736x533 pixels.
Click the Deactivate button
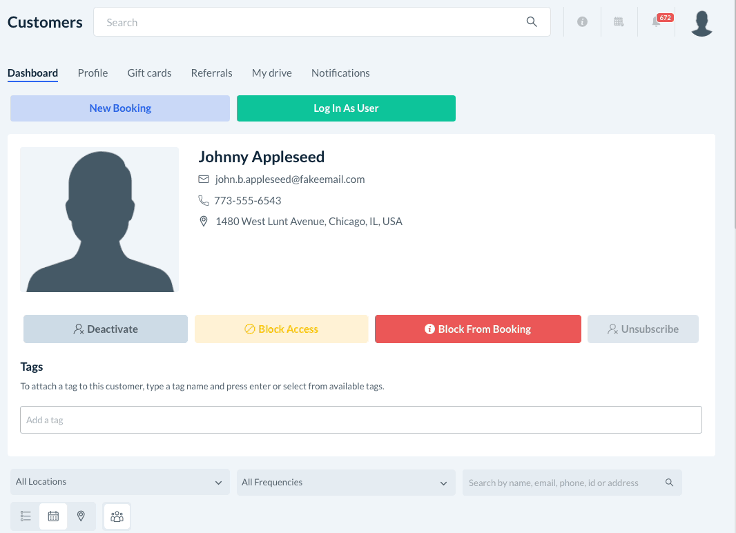(106, 329)
